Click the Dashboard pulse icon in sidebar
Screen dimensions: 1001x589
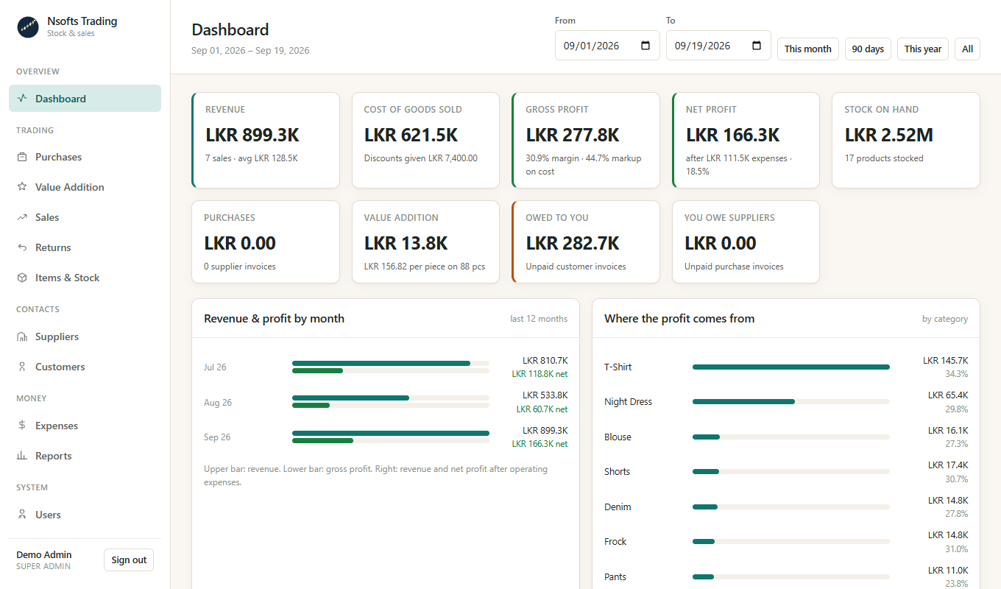(x=22, y=99)
